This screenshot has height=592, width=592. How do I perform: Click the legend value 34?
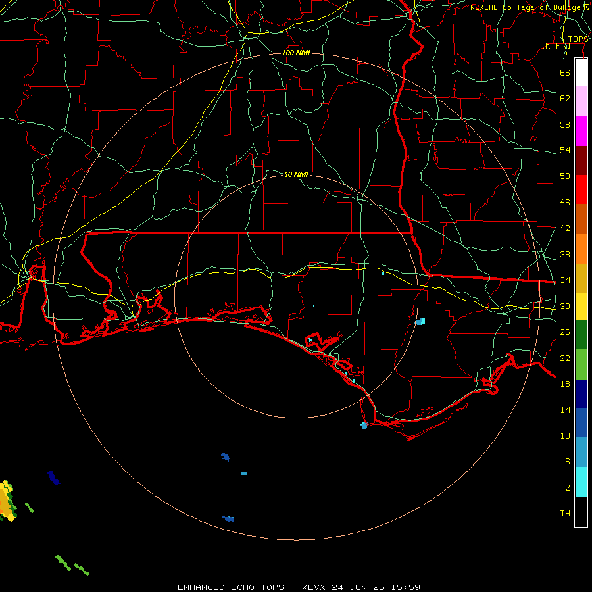tap(565, 280)
